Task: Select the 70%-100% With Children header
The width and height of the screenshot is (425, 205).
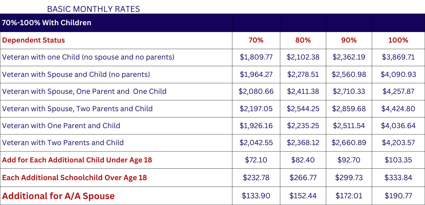Action: coord(46,23)
